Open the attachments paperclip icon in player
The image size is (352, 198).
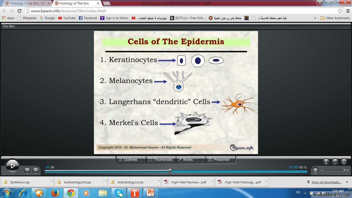(x=326, y=161)
